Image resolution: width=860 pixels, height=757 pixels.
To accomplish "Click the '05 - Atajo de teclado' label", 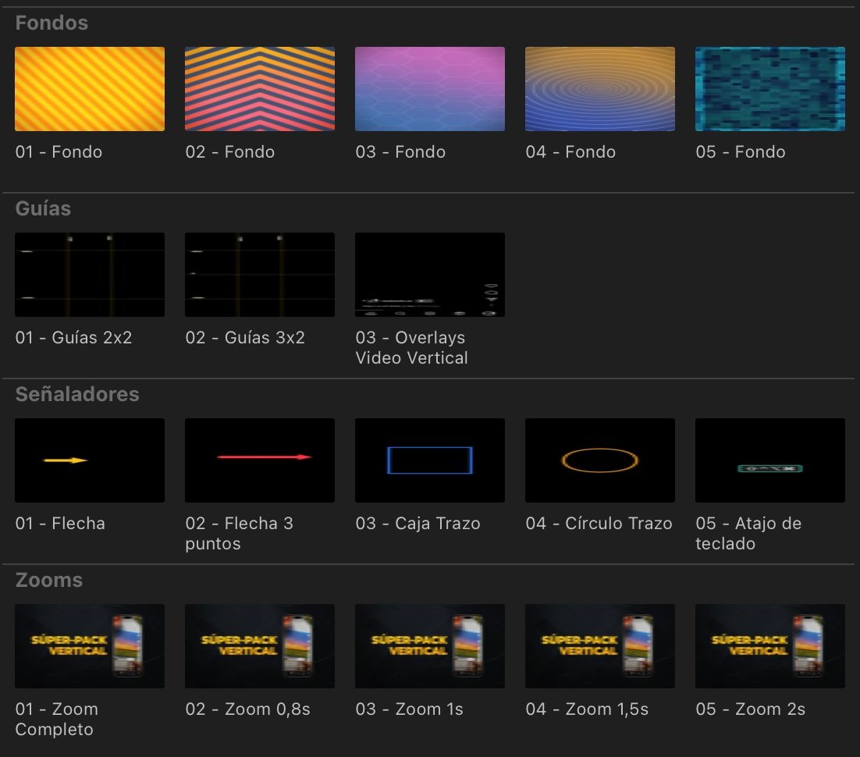I will tap(748, 533).
